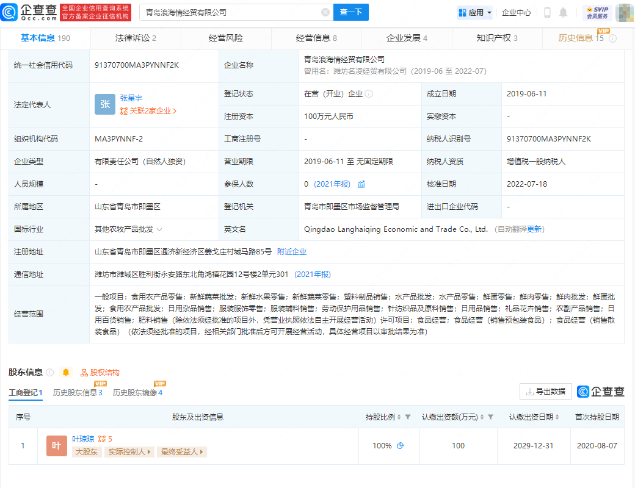Viewport: 635px width, 488px height.
Task: Expand 其他农牧产品批发 industry chevron
Action: coord(159,229)
